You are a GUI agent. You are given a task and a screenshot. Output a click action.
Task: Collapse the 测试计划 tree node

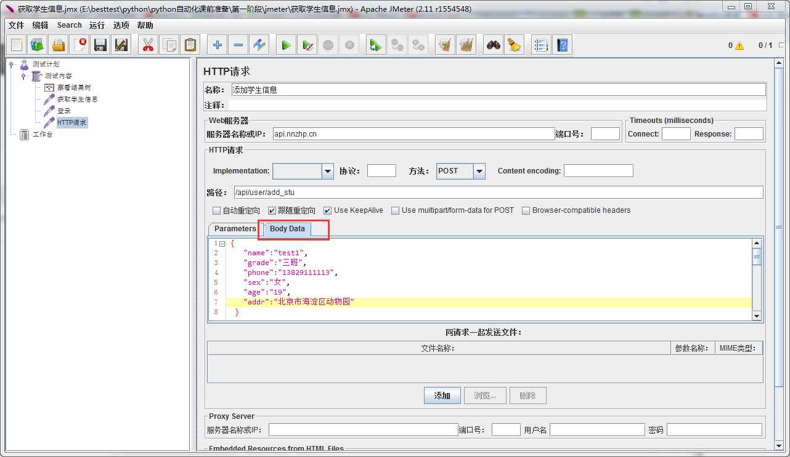pos(12,64)
